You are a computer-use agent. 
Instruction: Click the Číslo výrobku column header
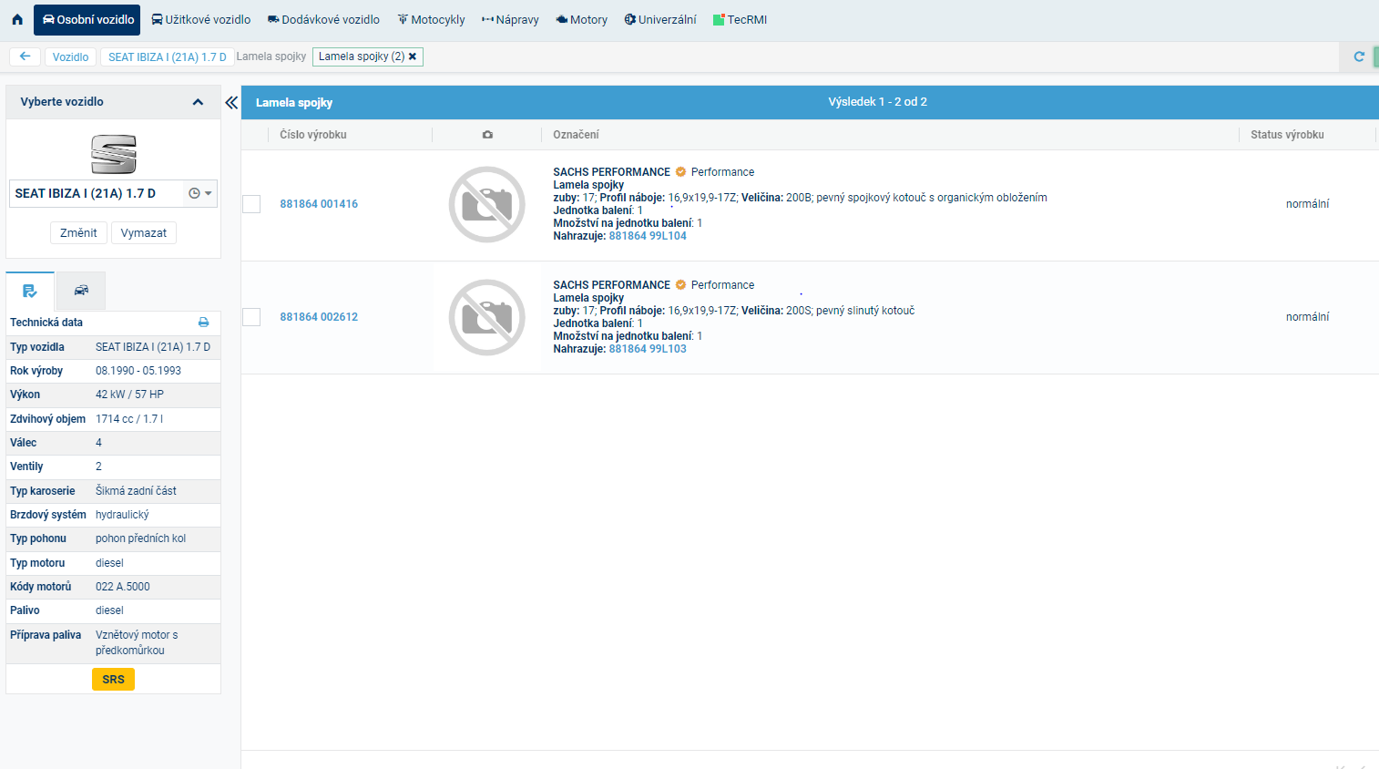click(x=313, y=135)
